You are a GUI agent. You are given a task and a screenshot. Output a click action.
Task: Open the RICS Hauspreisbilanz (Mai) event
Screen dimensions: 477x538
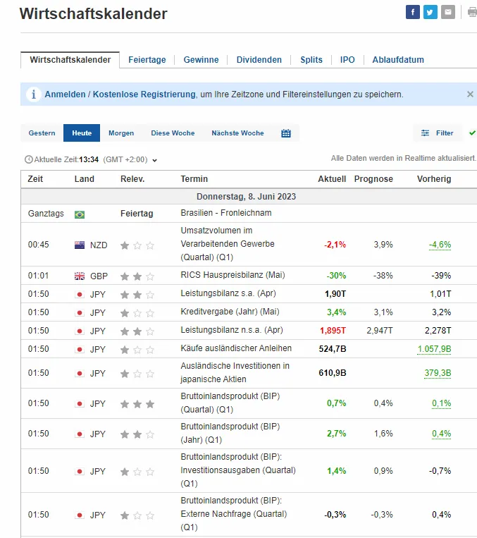(233, 276)
